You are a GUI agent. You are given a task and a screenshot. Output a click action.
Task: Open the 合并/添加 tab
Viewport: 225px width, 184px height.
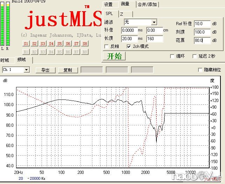pos(147,5)
